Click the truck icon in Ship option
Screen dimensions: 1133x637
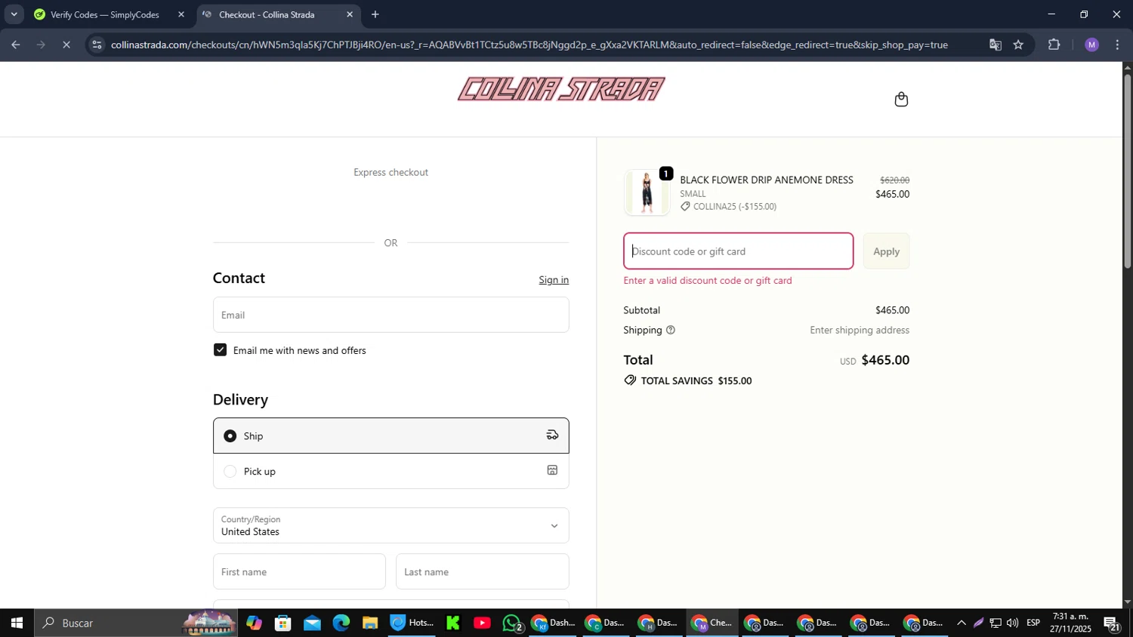point(552,435)
